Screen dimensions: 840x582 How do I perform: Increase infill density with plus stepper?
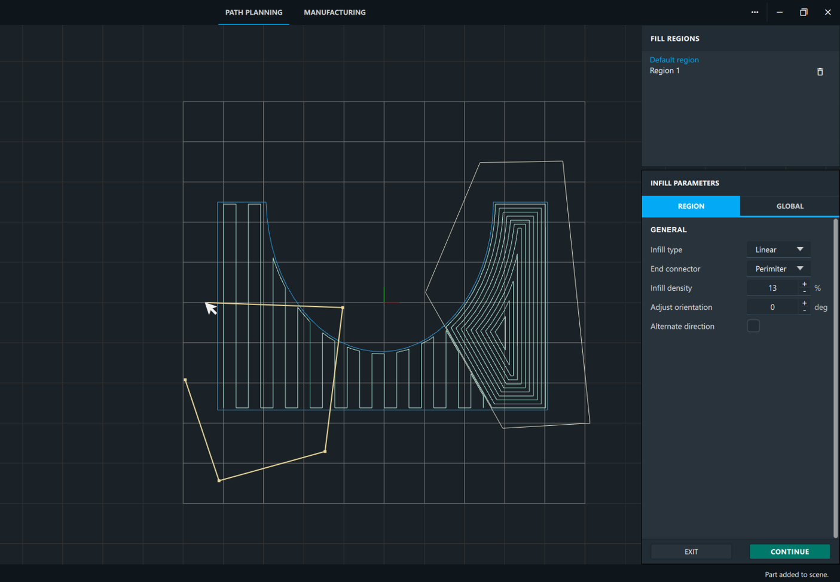point(805,284)
